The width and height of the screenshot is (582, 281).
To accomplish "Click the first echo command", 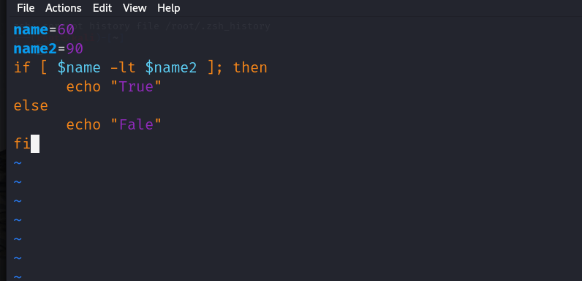I will tap(83, 86).
